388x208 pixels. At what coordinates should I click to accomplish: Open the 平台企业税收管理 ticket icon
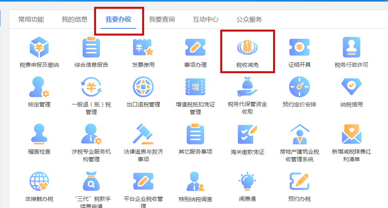(143, 181)
